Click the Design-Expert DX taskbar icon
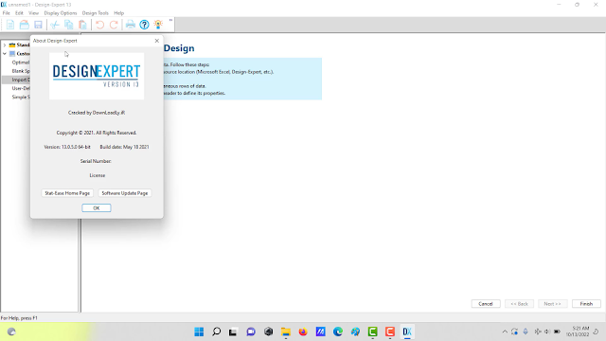 click(407, 332)
